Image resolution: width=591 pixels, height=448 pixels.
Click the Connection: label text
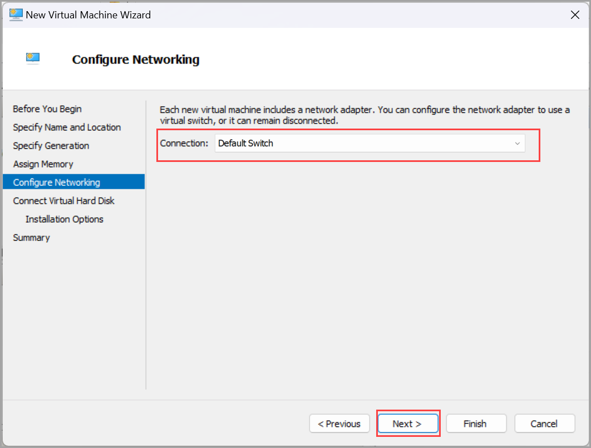pyautogui.click(x=184, y=144)
